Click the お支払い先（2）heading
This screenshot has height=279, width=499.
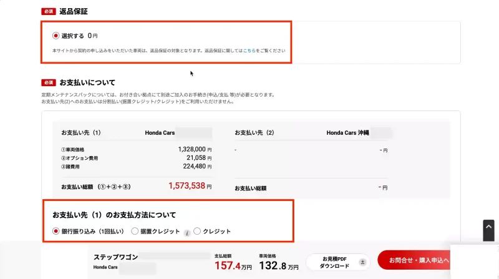click(x=254, y=133)
